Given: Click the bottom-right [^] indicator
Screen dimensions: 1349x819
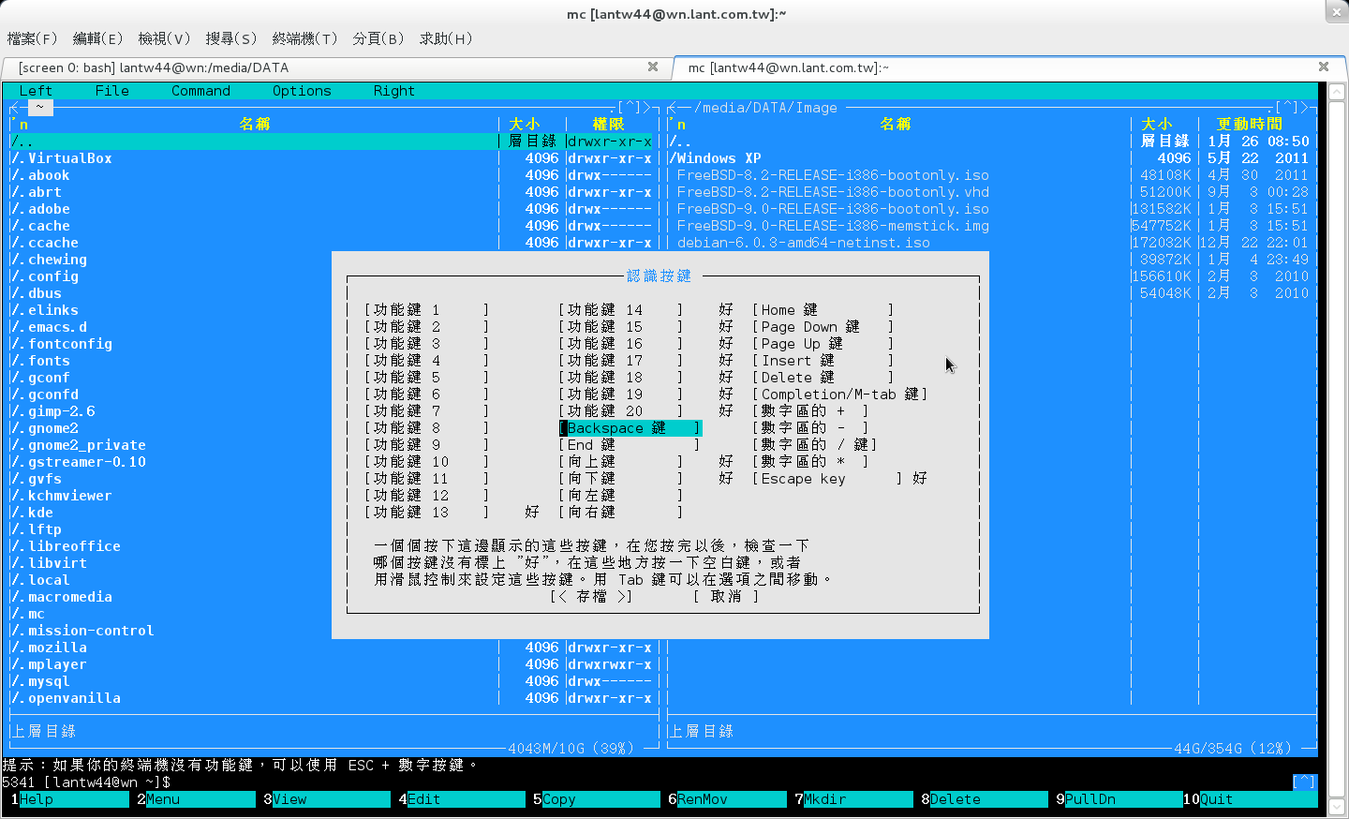Looking at the screenshot, I should click(x=1304, y=782).
